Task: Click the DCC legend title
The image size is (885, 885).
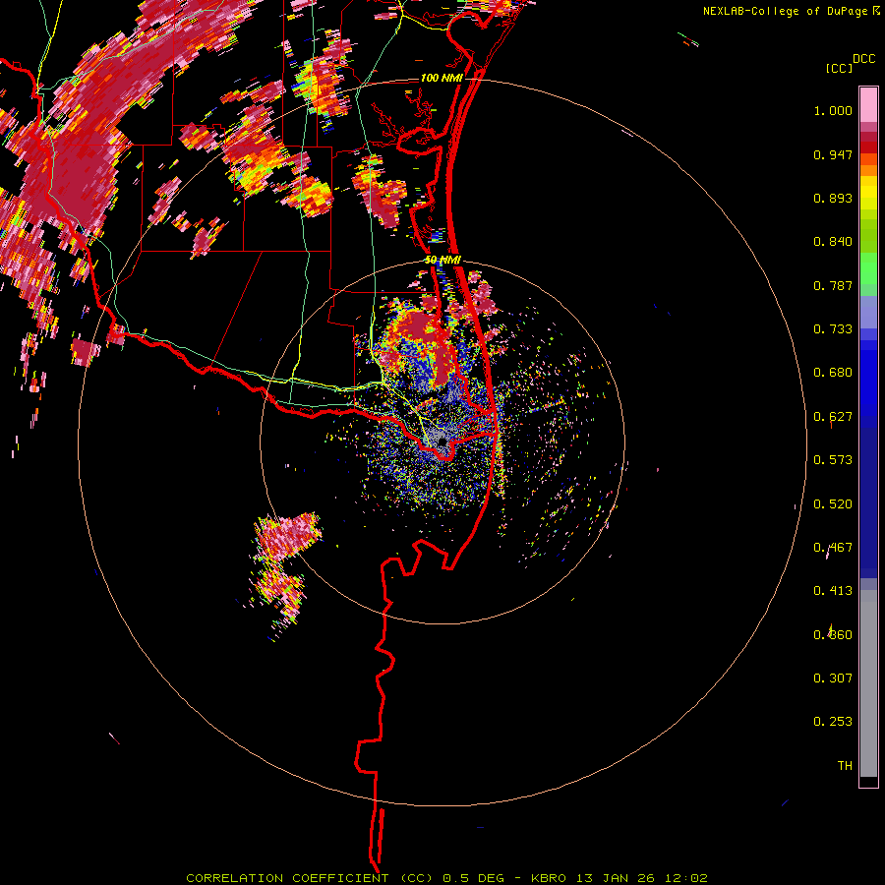Action: tap(863, 59)
